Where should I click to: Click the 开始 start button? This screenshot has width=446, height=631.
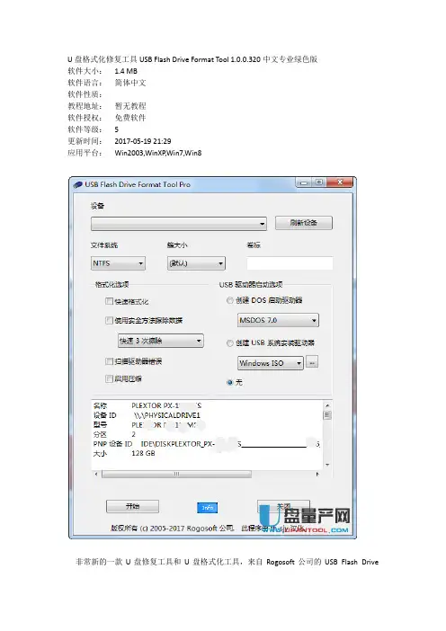(x=132, y=506)
